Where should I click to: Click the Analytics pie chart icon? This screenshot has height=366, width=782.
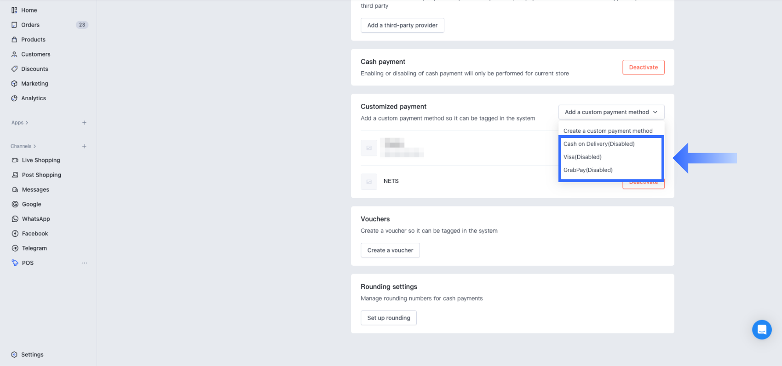14,98
